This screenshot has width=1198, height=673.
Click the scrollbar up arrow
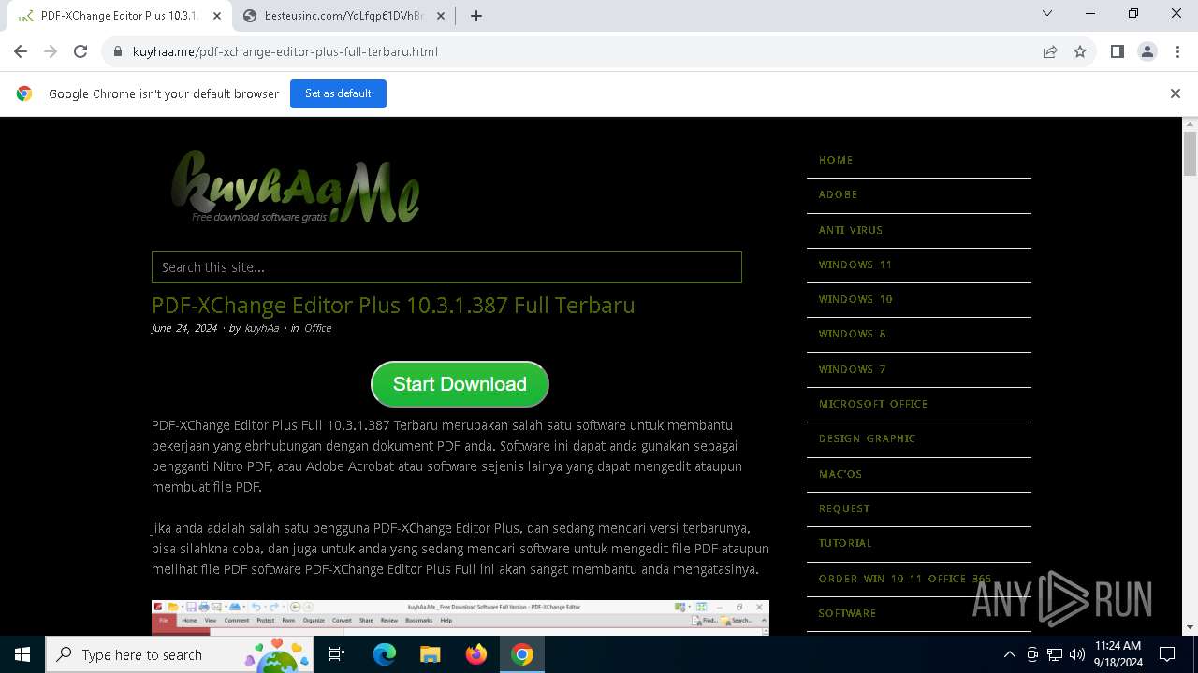(1191, 123)
